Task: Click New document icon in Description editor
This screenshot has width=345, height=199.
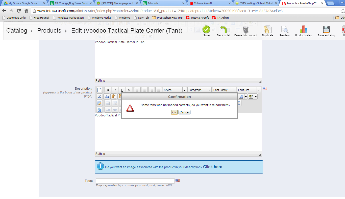Action: (x=100, y=90)
